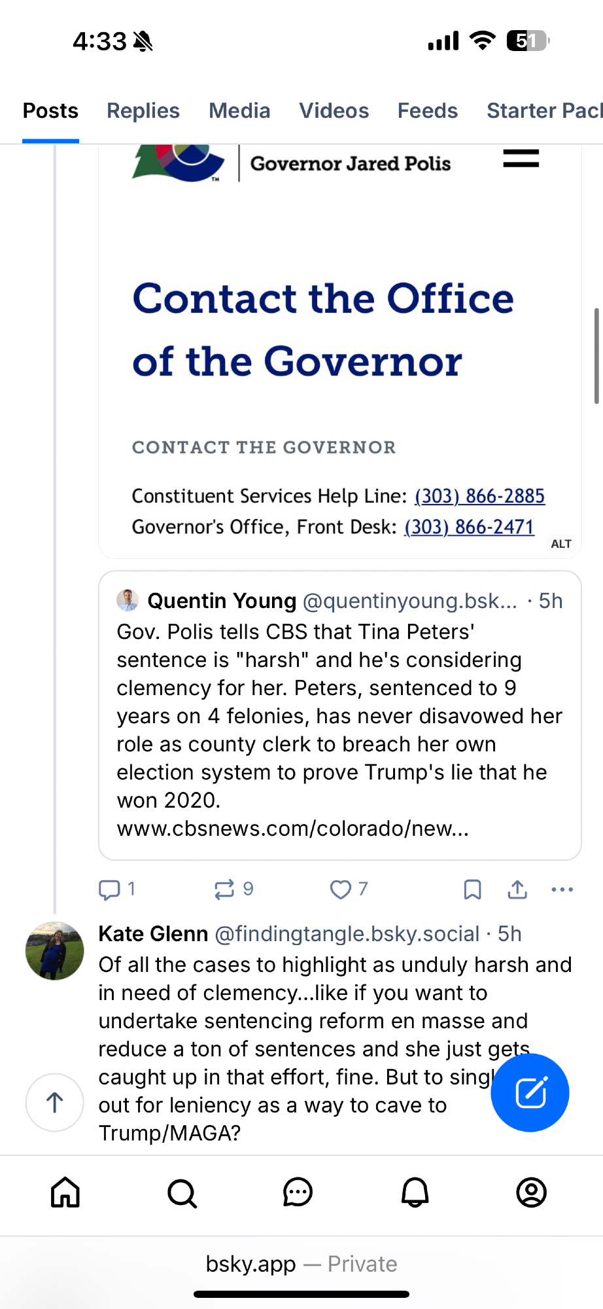Repost the post with 9 reposts
Image resolution: width=603 pixels, height=1309 pixels.
(224, 889)
